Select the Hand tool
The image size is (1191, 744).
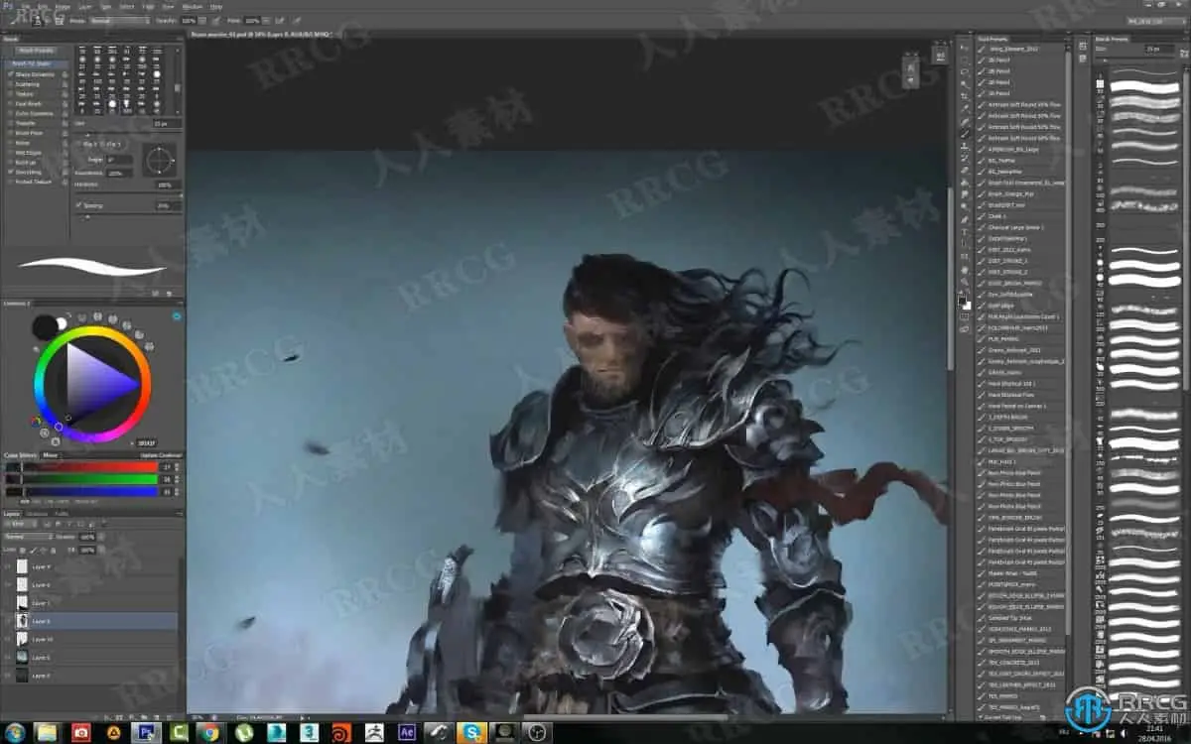[965, 270]
